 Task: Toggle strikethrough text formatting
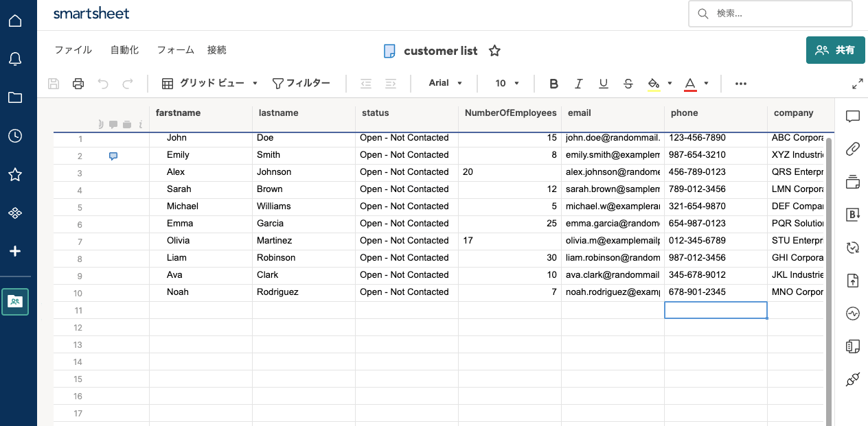tap(628, 84)
